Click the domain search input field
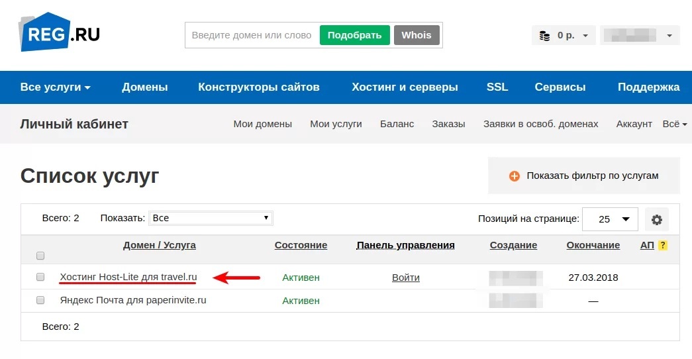Screen dimensions: 692x359 coord(252,35)
